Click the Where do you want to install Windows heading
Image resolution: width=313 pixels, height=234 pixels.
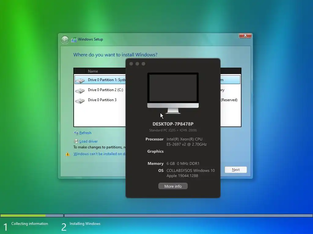(115, 55)
